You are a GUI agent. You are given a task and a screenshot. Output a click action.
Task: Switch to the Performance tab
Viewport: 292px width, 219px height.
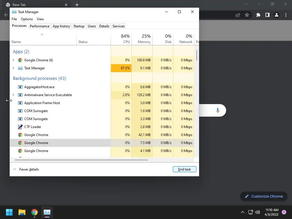40,26
